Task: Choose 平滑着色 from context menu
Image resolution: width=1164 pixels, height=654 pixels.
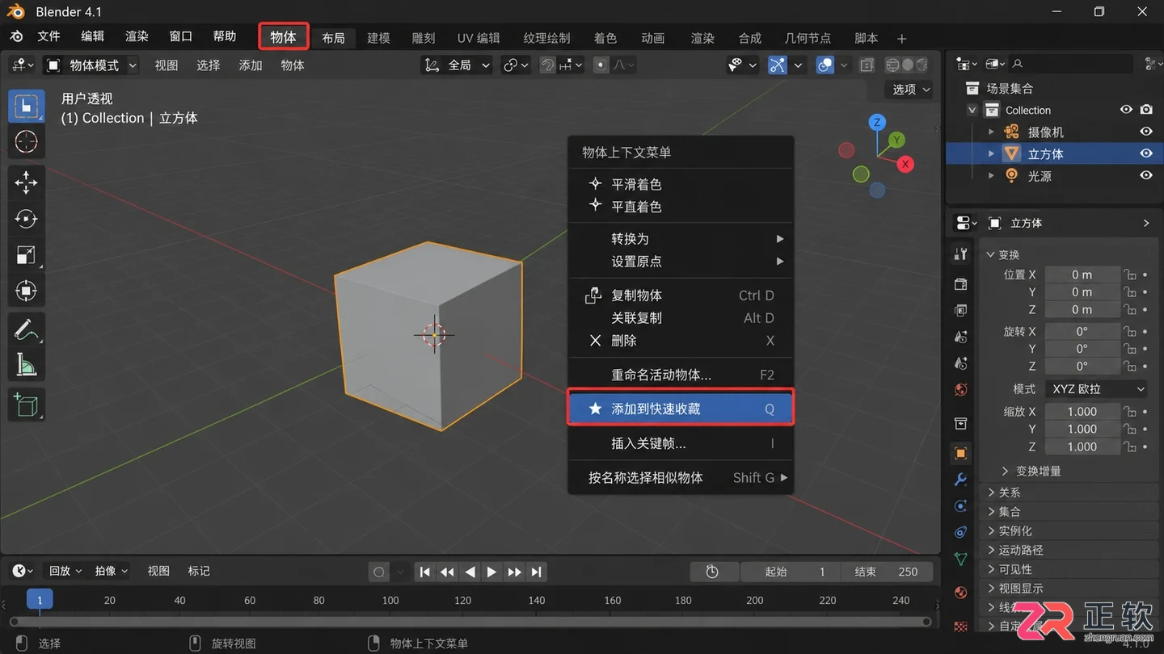Action: 681,184
